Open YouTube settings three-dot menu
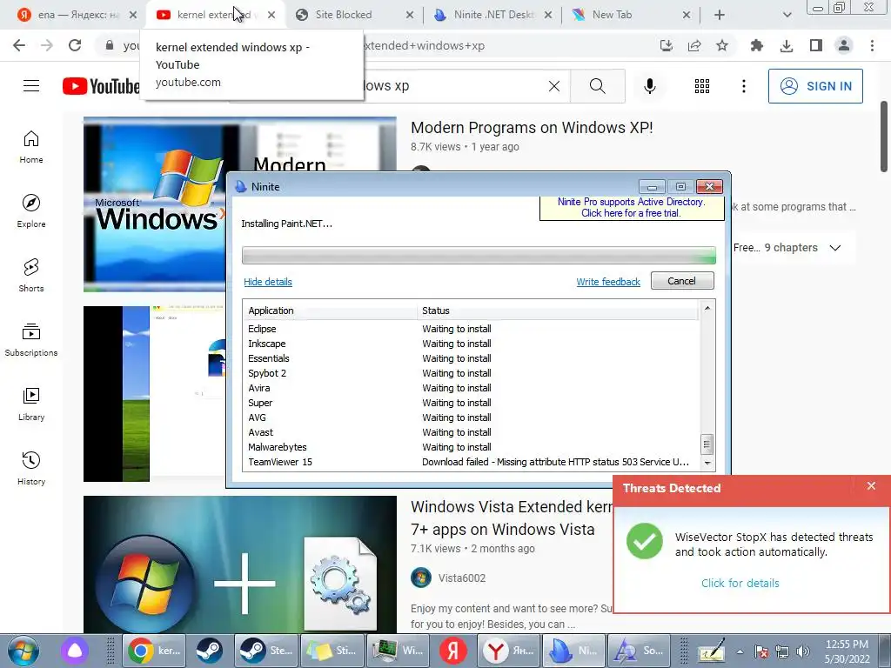 click(x=743, y=86)
